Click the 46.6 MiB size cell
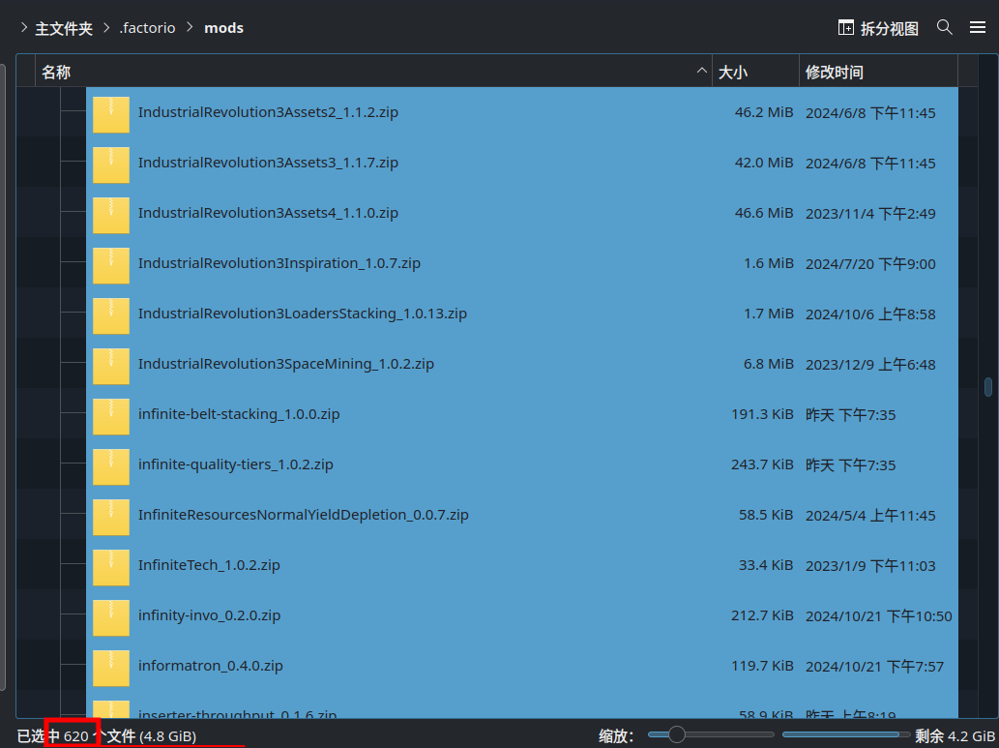The image size is (999, 748). pyautogui.click(x=764, y=214)
